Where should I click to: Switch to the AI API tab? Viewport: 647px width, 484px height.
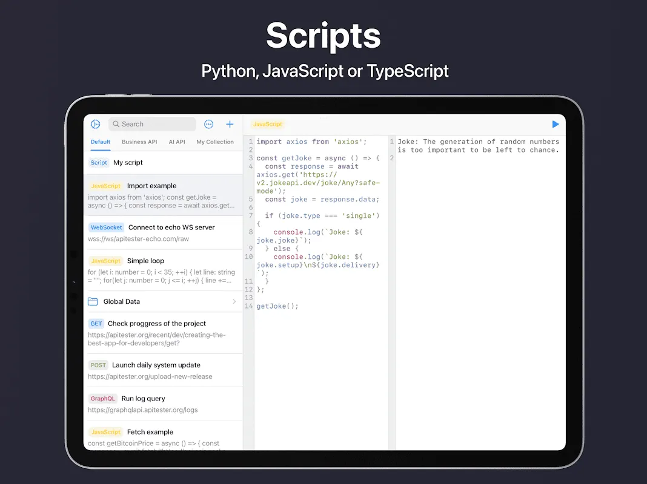177,142
